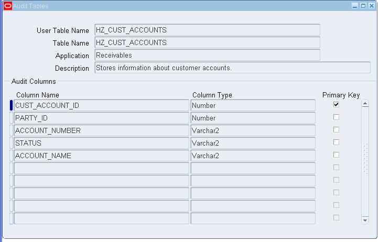Click into the Description field
Screen dimensions: 379x242
coord(232,68)
